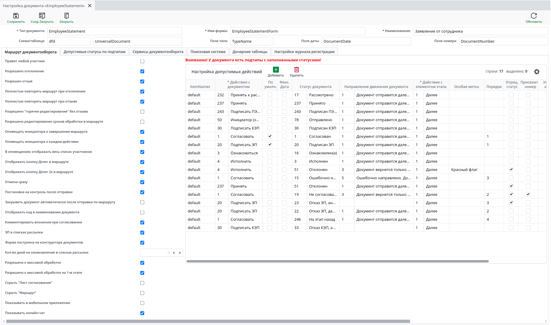Toggle the 'Показывать онлайн-чат' checkbox

coord(142,313)
